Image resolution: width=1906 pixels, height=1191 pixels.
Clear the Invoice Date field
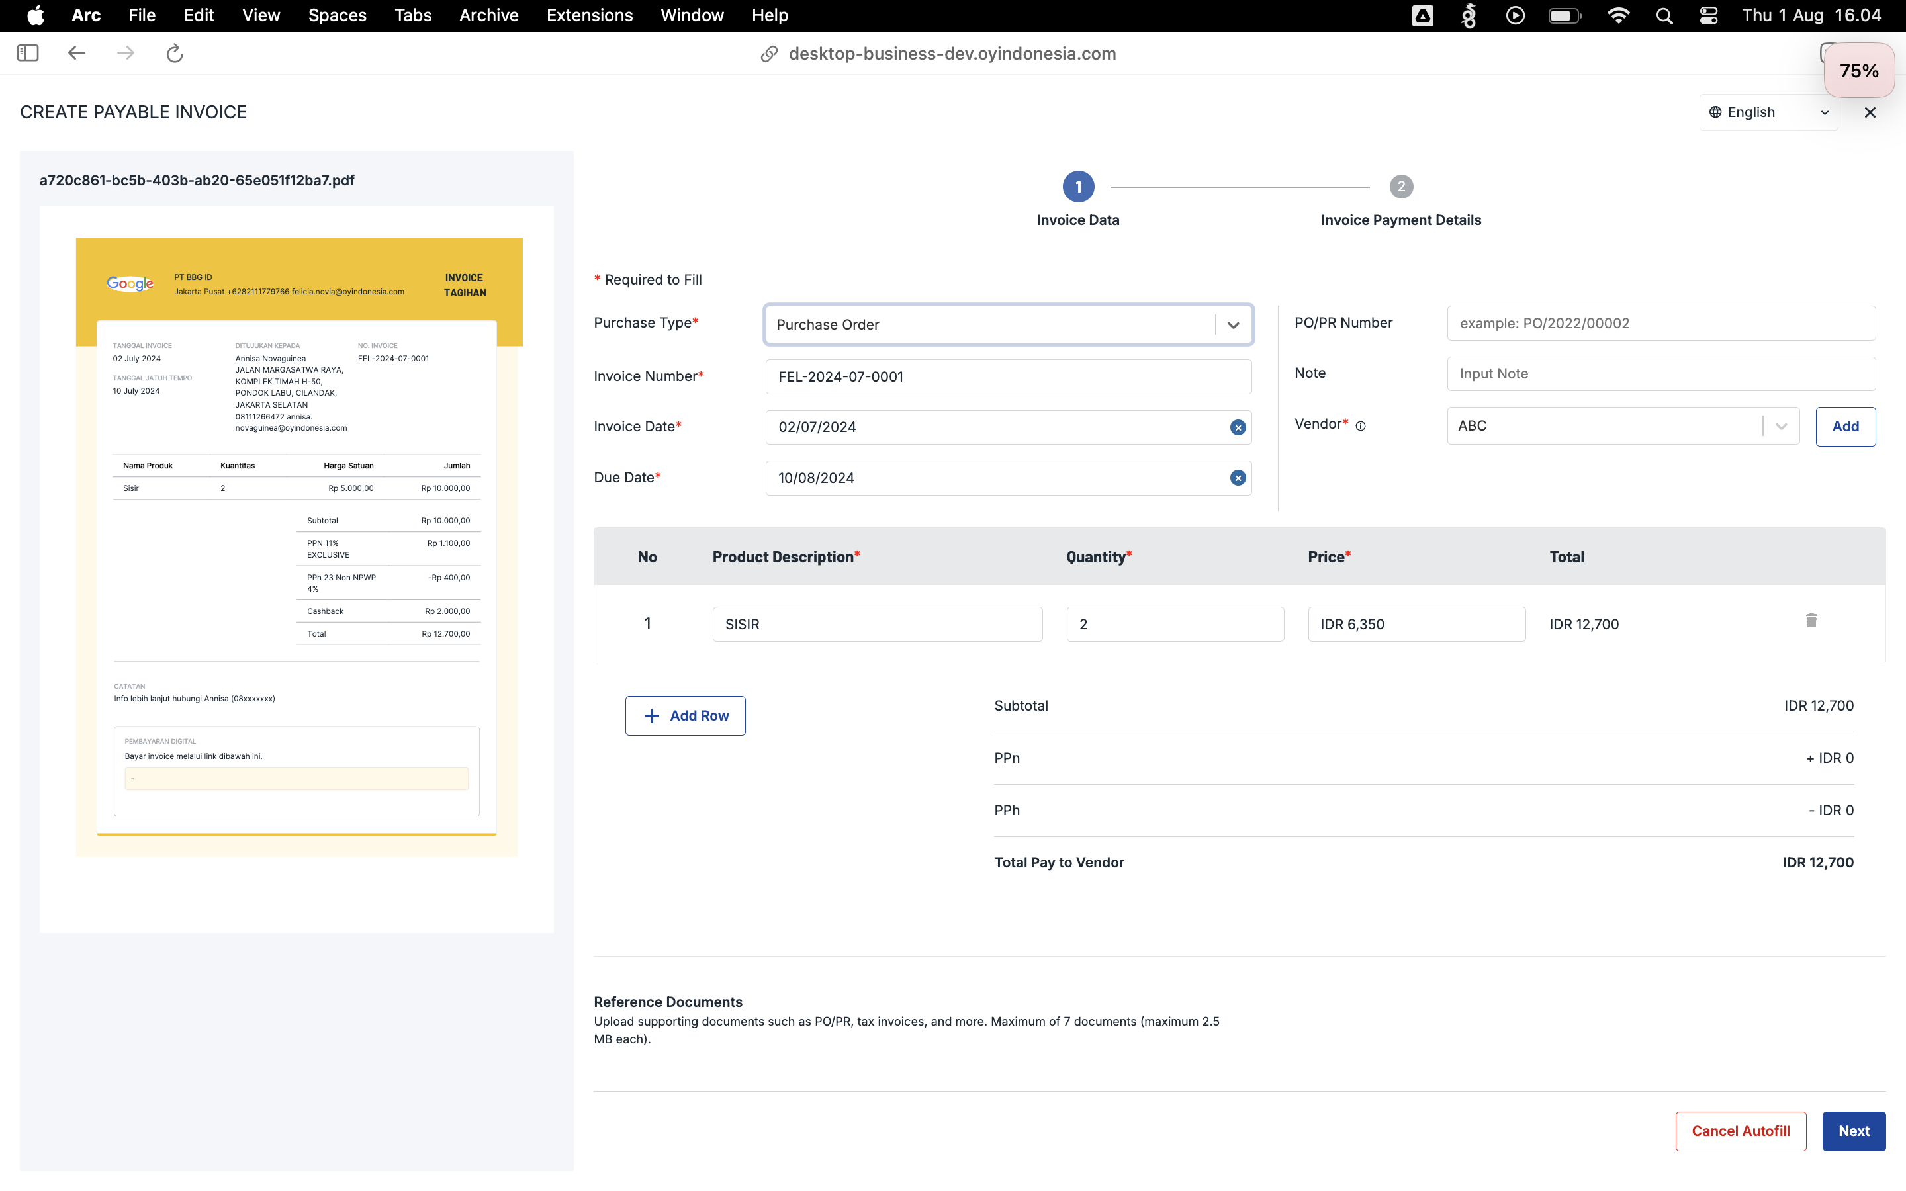point(1238,427)
